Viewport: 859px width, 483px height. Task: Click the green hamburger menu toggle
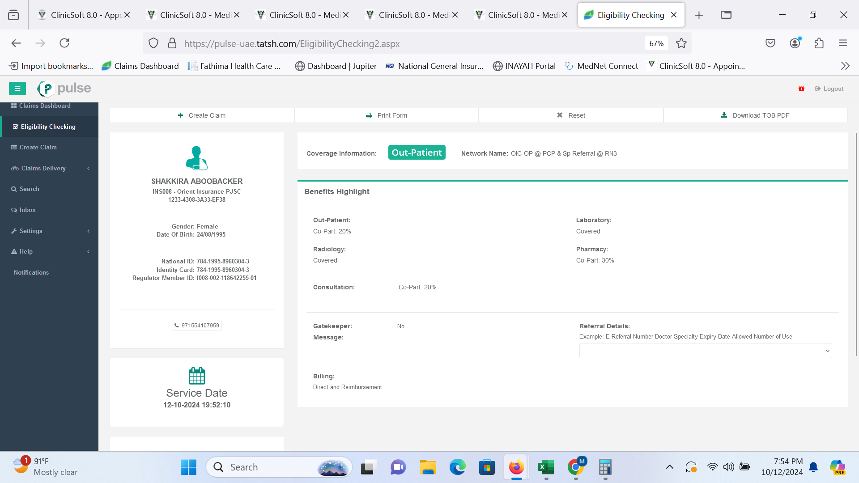(x=17, y=89)
